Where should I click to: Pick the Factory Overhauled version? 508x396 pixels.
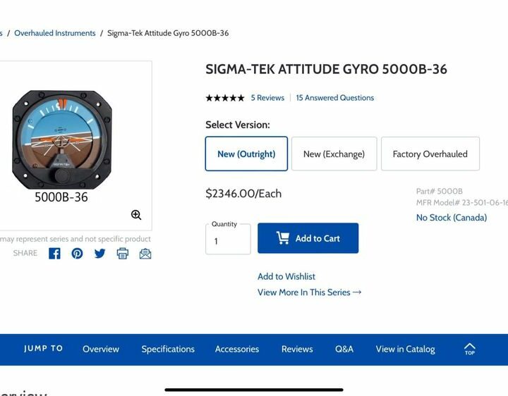point(430,154)
